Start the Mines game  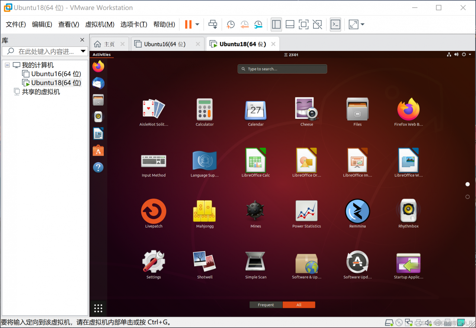(255, 211)
